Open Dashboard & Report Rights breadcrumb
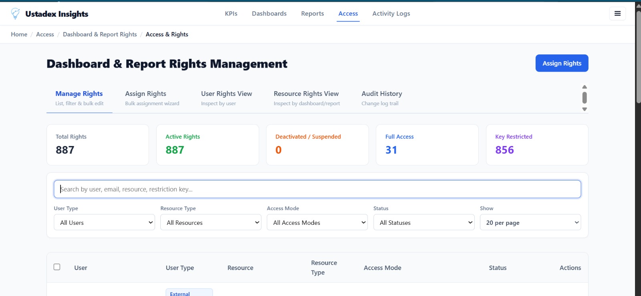Image resolution: width=641 pixels, height=296 pixels. (100, 34)
